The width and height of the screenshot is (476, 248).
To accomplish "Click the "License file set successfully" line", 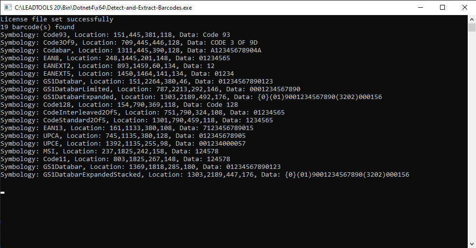I will tap(57, 19).
